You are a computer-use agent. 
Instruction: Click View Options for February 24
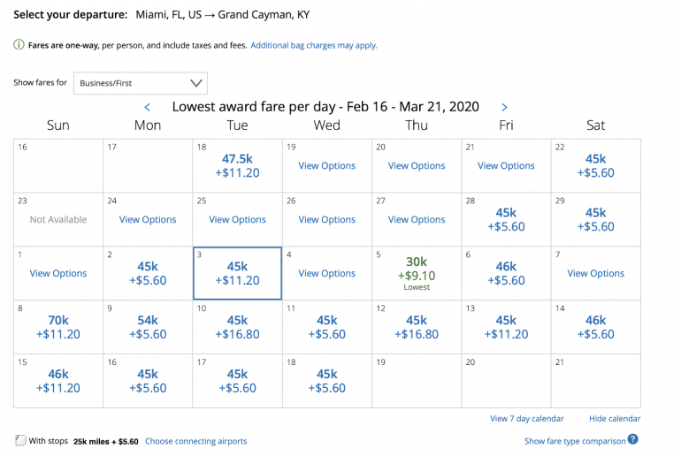point(148,220)
